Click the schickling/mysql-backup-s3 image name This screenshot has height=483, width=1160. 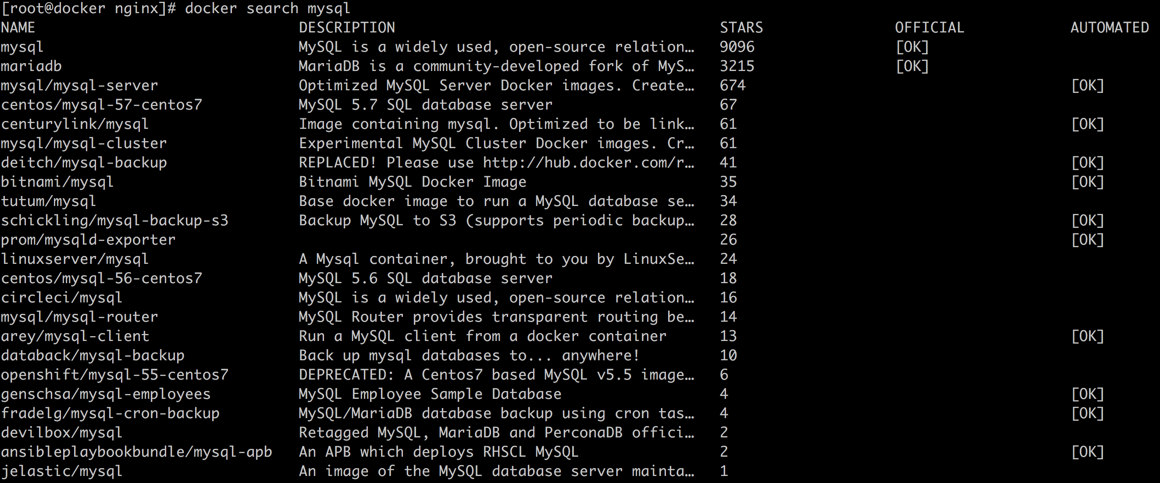pyautogui.click(x=114, y=220)
